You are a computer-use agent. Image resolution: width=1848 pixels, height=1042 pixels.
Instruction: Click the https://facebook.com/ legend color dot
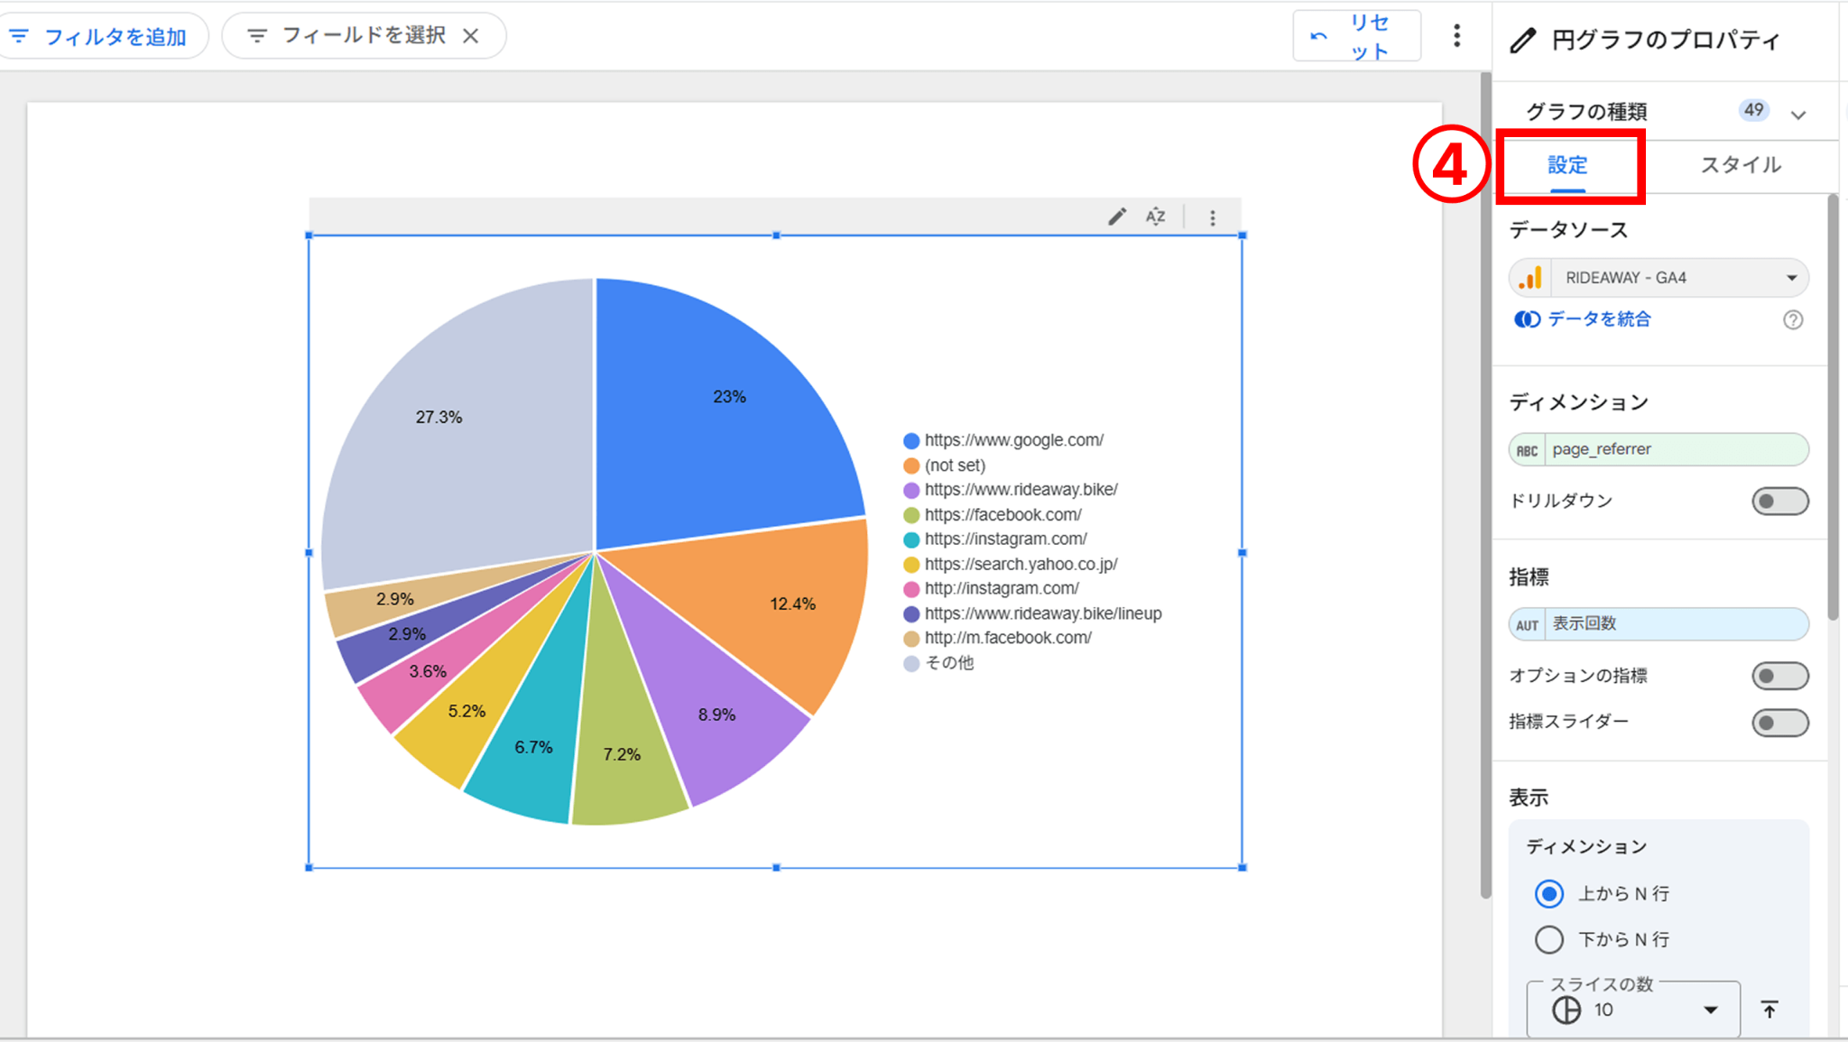click(911, 515)
